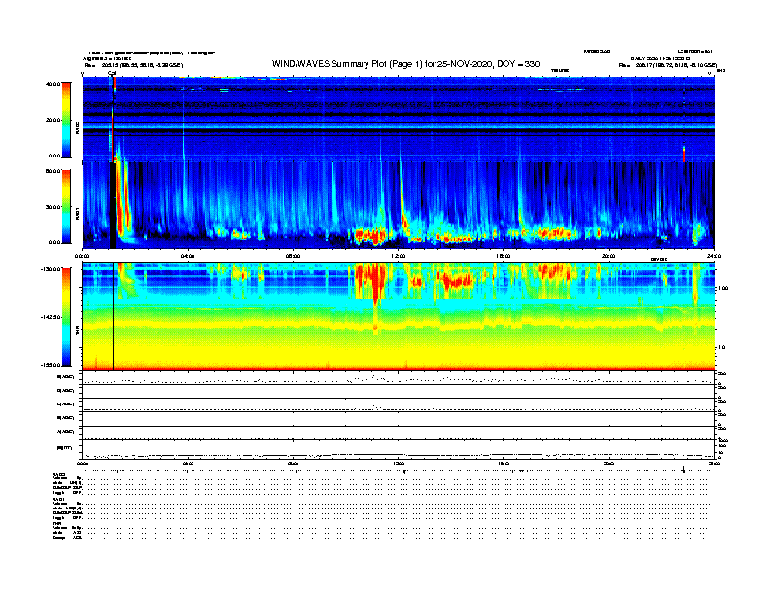Click the 12:00 label under RAD1 spectrogram
Image resolution: width=770 pixels, height=595 pixels.
pyautogui.click(x=399, y=256)
